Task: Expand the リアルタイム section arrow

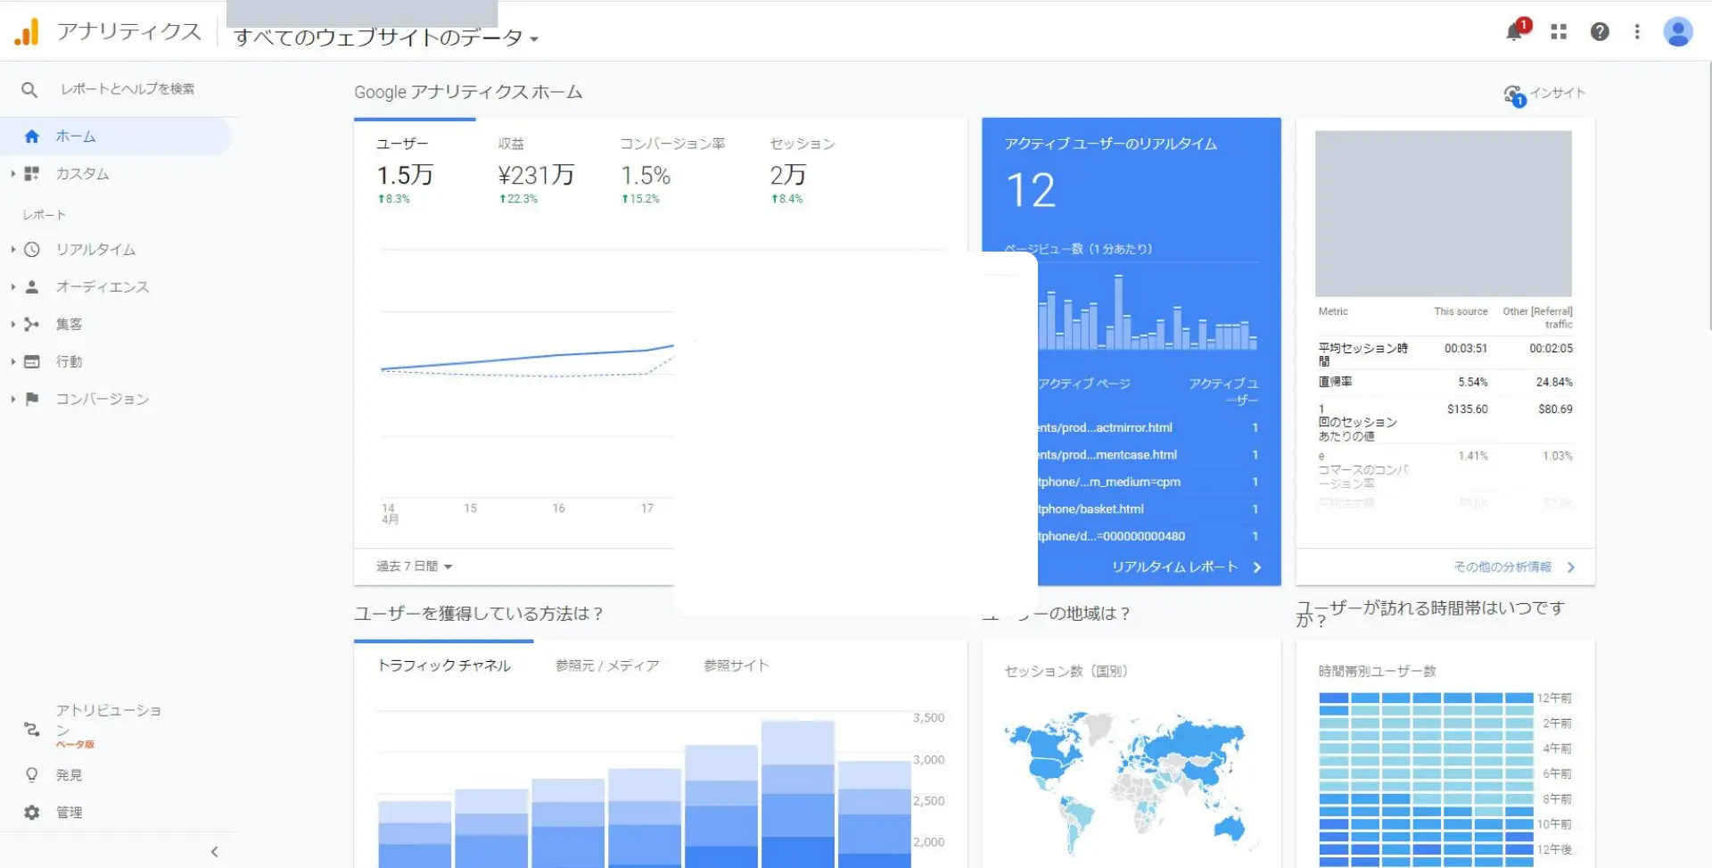Action: pyautogui.click(x=12, y=250)
